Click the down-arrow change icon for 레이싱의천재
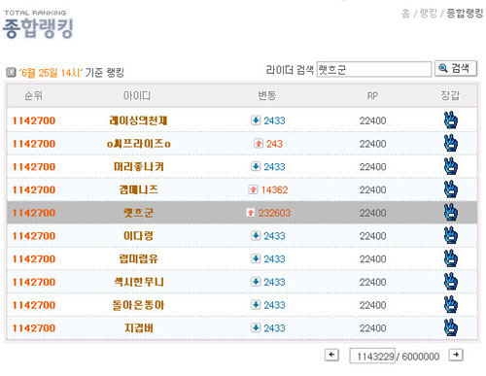This screenshot has height=376, width=486. 256,120
